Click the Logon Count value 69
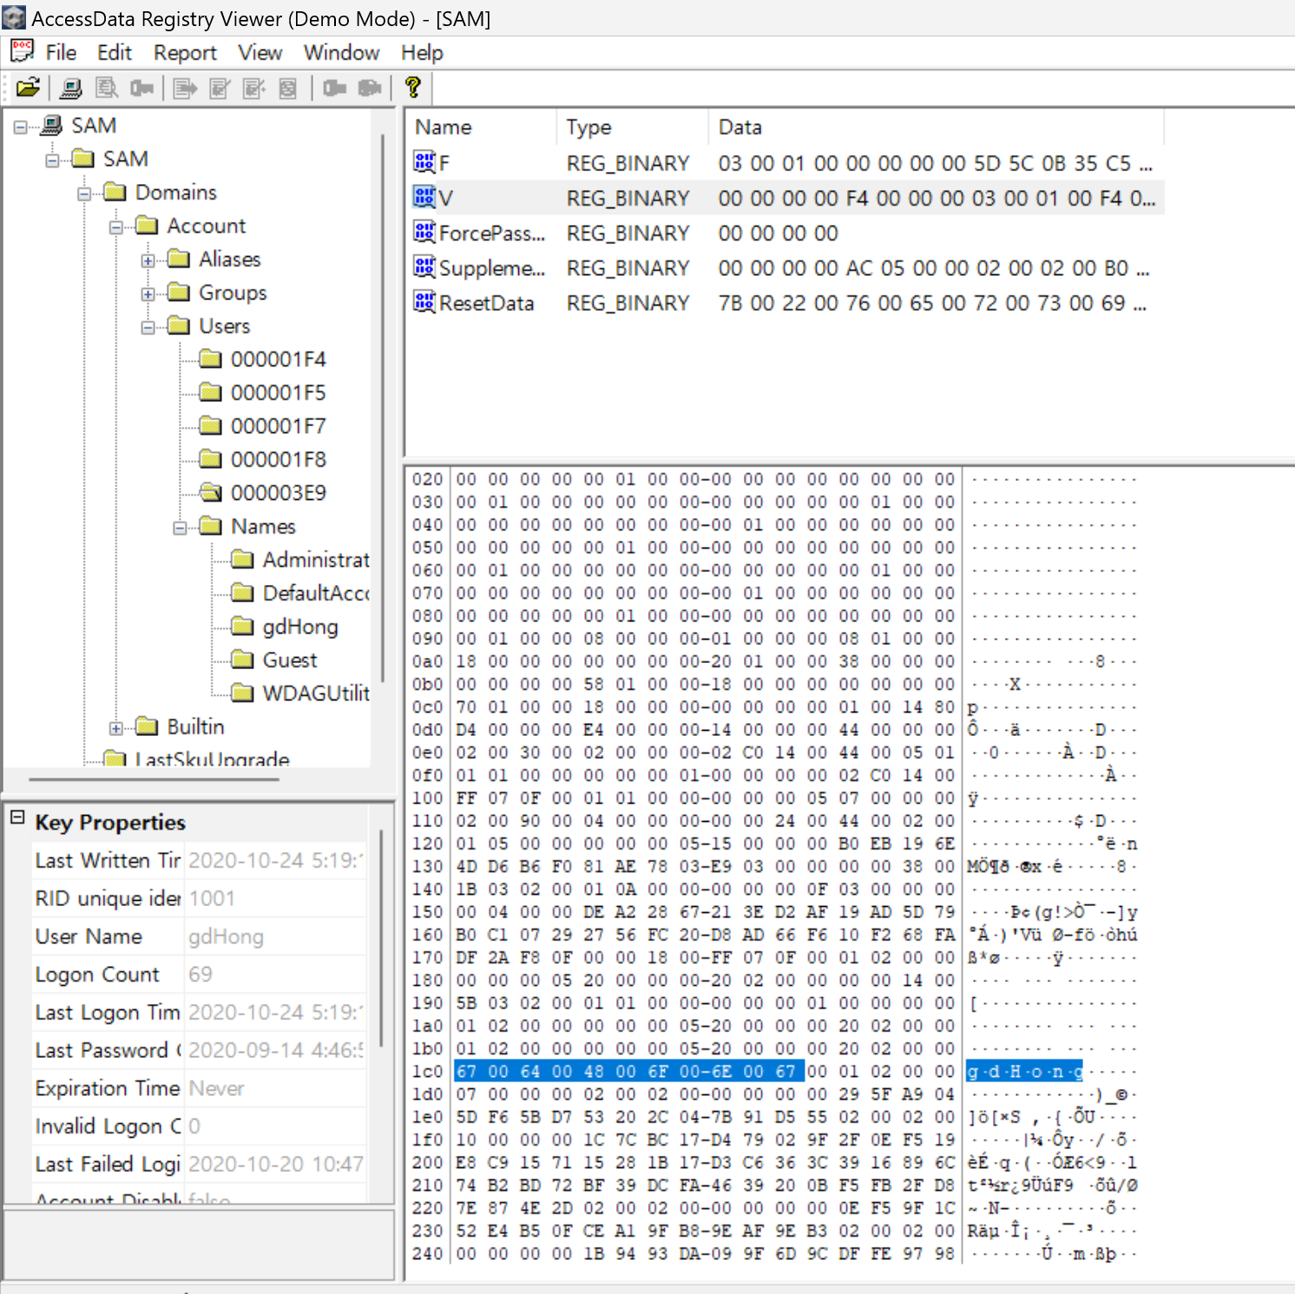Image resolution: width=1295 pixels, height=1294 pixels. [200, 974]
